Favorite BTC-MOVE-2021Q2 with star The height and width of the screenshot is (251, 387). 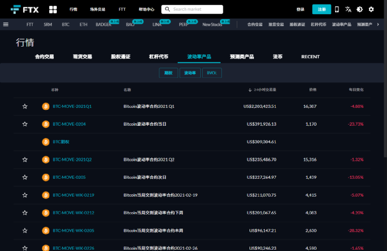tap(25, 160)
